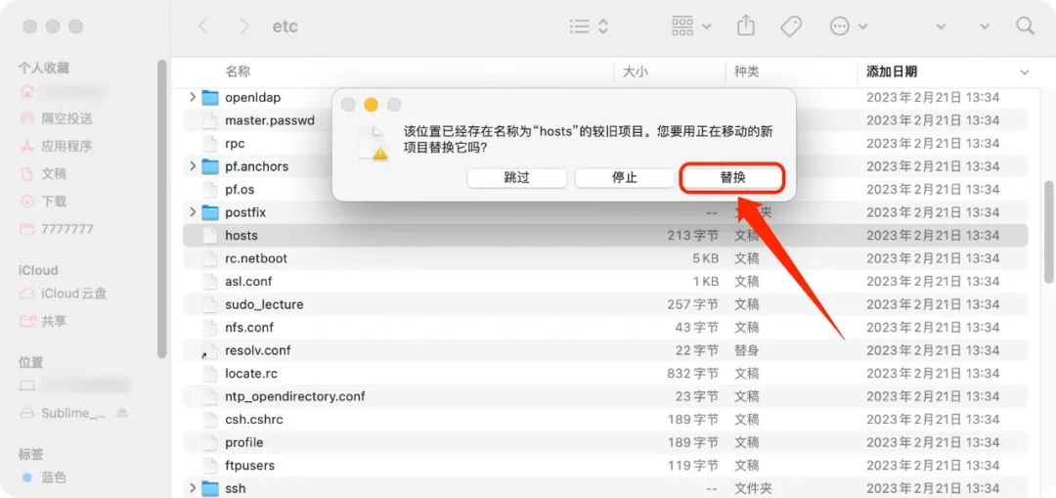Sort by 大小 column header
The height and width of the screenshot is (498, 1056).
point(636,71)
